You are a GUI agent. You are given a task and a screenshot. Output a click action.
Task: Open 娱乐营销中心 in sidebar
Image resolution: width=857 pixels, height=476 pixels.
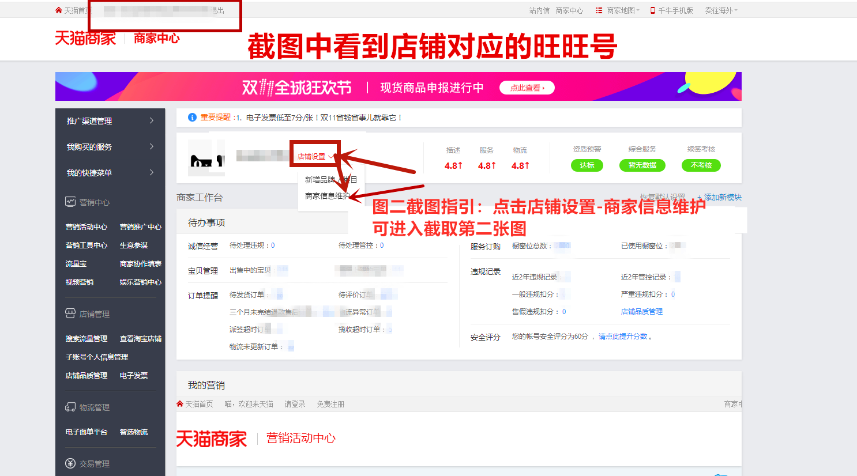[141, 282]
